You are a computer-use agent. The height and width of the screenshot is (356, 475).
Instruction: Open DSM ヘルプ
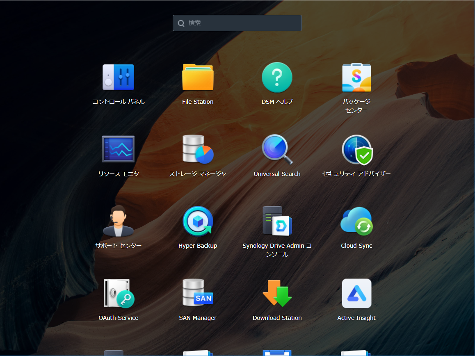(x=277, y=77)
